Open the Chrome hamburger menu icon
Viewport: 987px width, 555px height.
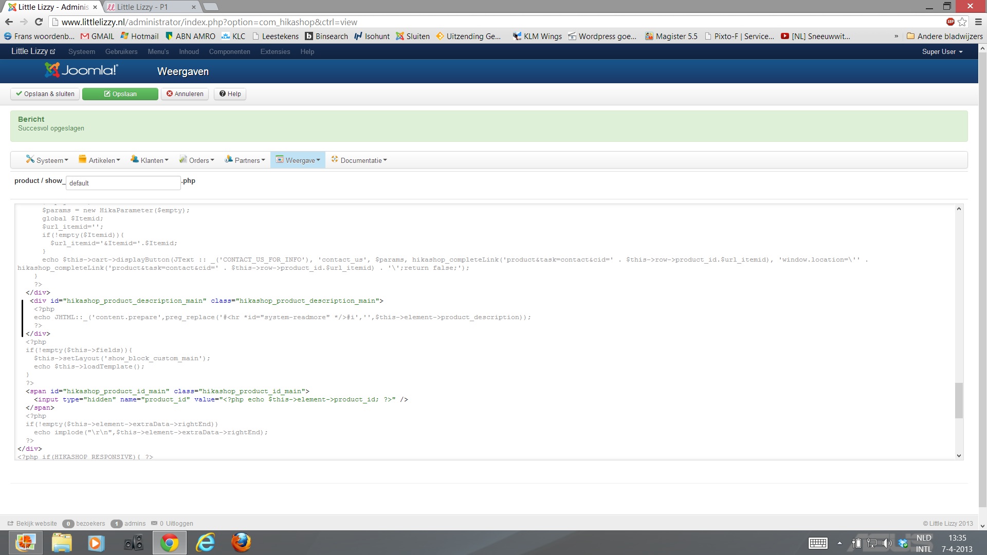pyautogui.click(x=978, y=22)
